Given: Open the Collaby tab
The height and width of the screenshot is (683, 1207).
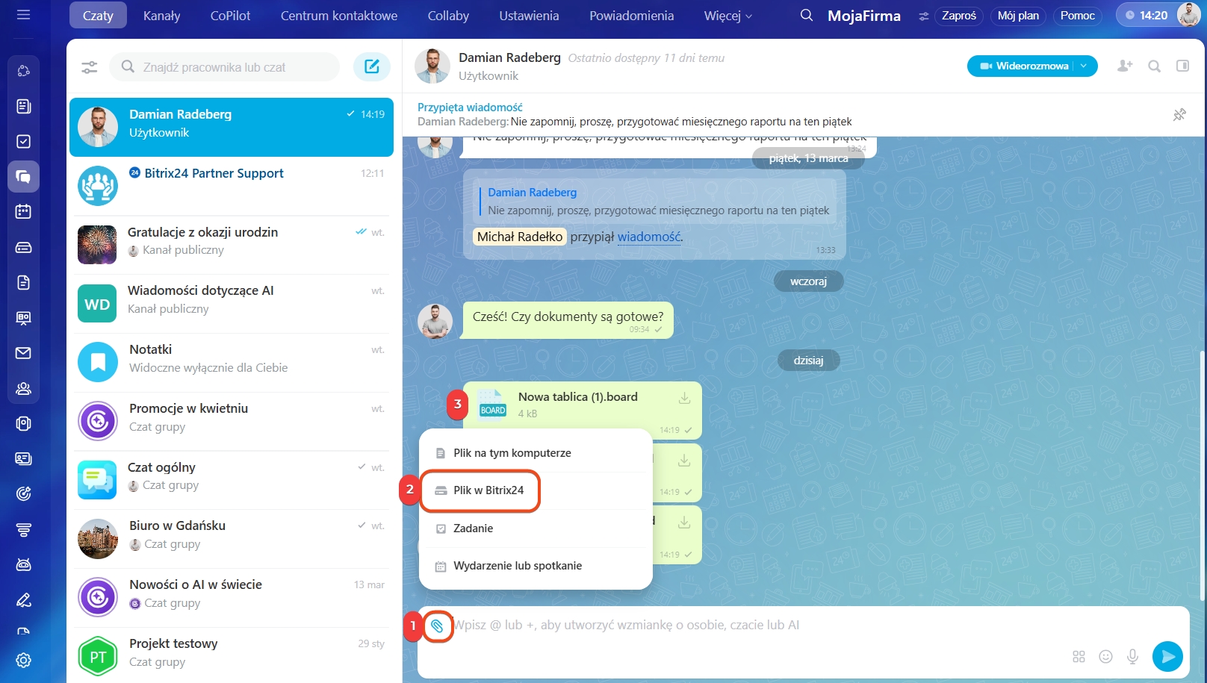Looking at the screenshot, I should pyautogui.click(x=448, y=16).
